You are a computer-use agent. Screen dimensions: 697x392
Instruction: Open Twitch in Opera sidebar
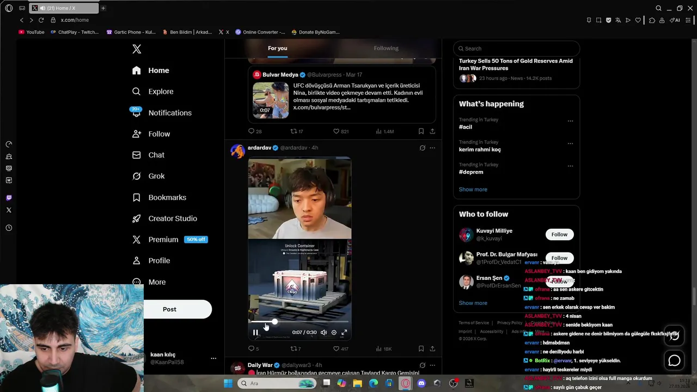9,198
